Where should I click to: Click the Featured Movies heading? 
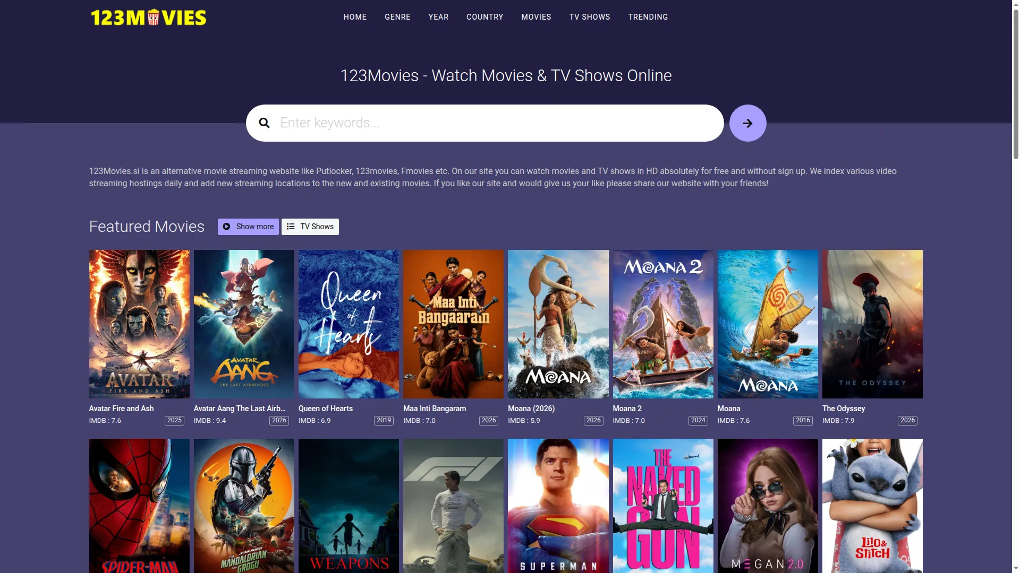point(147,227)
